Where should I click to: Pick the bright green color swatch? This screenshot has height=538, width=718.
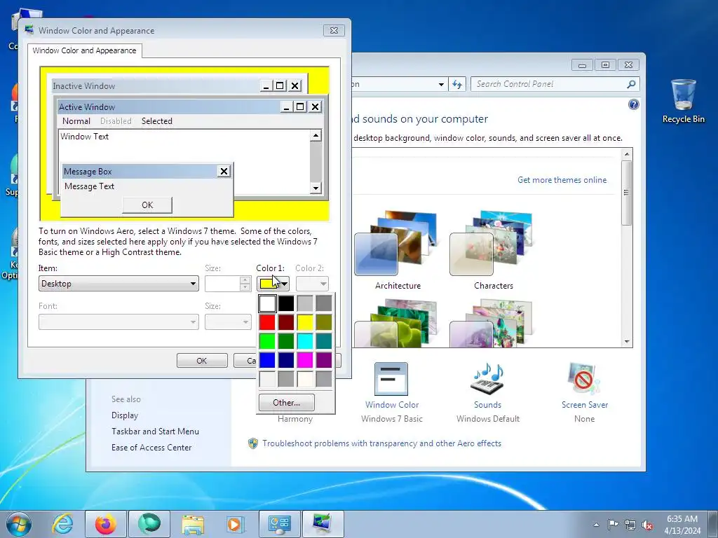pyautogui.click(x=267, y=341)
